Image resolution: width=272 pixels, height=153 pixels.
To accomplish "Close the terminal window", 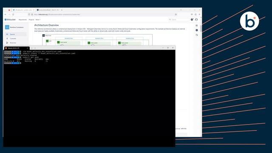I will pyautogui.click(x=173, y=48).
